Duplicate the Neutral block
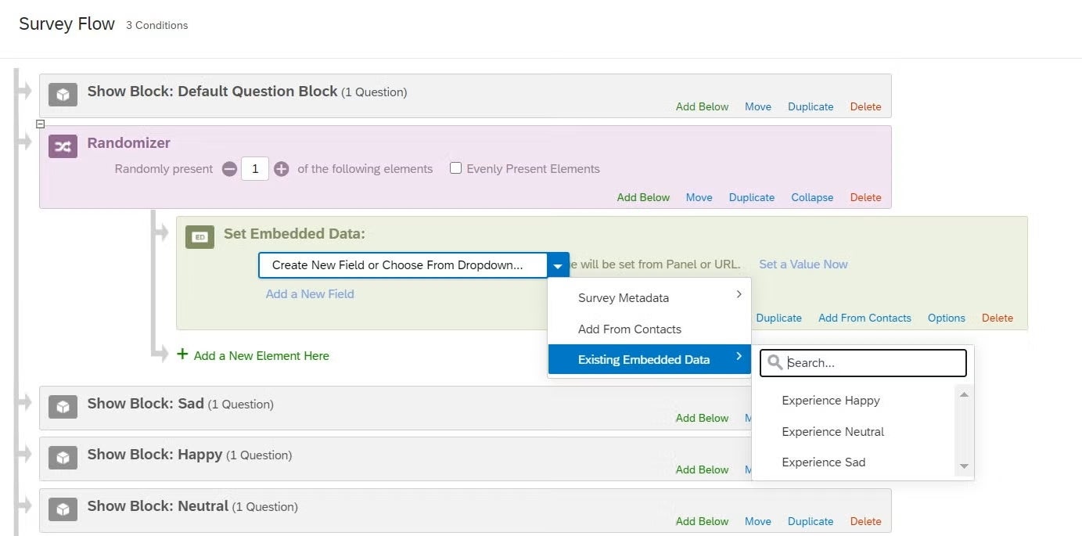 811,521
